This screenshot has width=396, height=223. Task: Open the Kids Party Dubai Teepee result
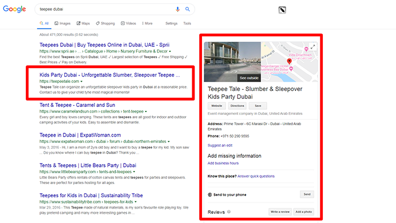point(110,75)
